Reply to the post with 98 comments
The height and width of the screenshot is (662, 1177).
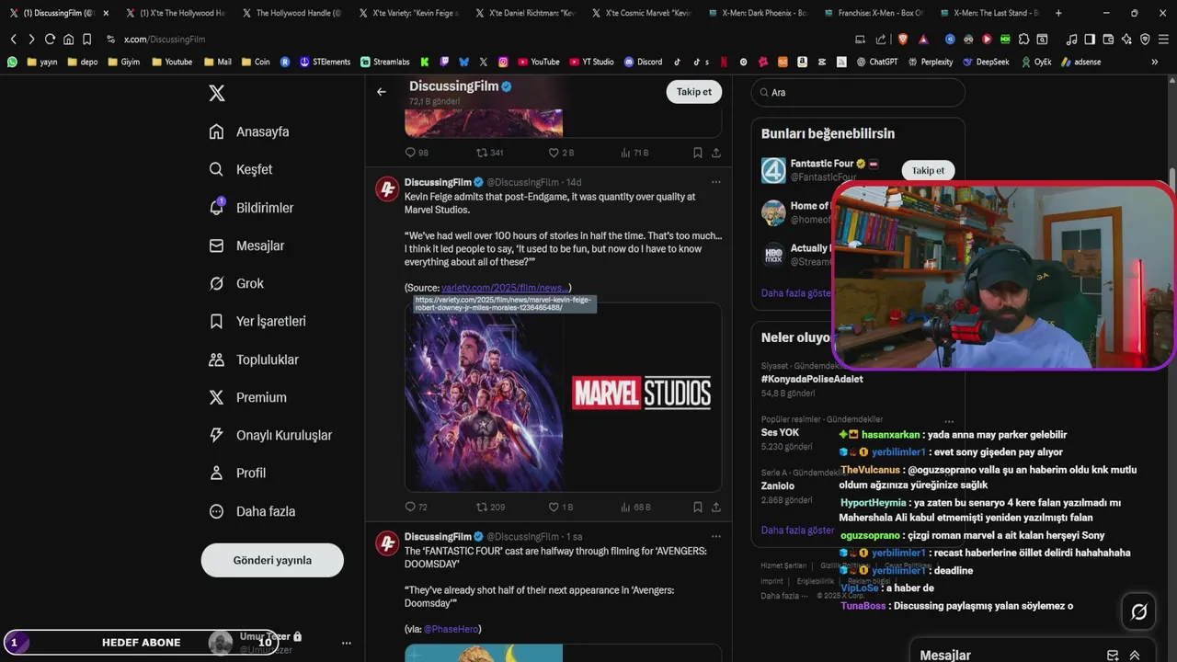(417, 153)
